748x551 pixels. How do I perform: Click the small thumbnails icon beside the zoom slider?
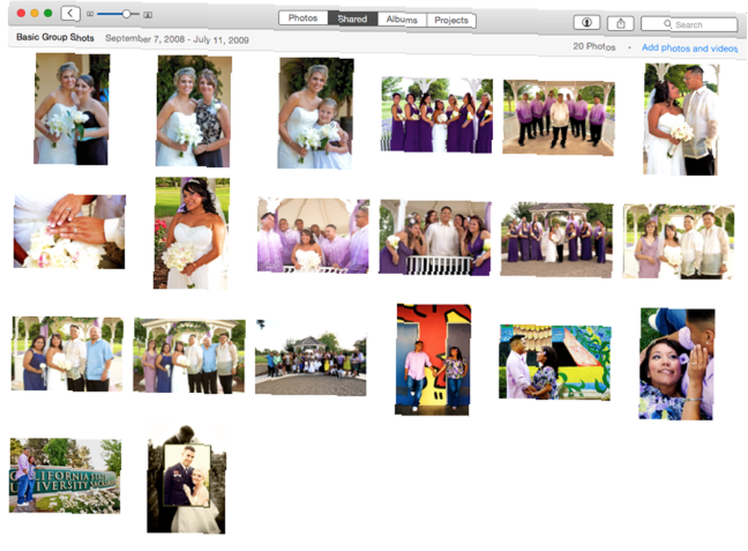pyautogui.click(x=90, y=14)
